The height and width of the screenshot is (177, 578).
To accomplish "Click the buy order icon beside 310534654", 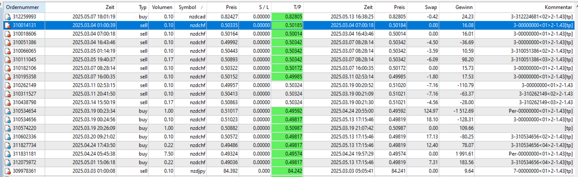I will pos(7,111).
